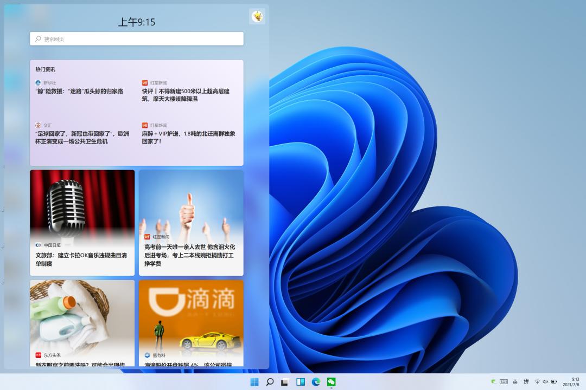Open WeChat from the taskbar

click(x=331, y=382)
